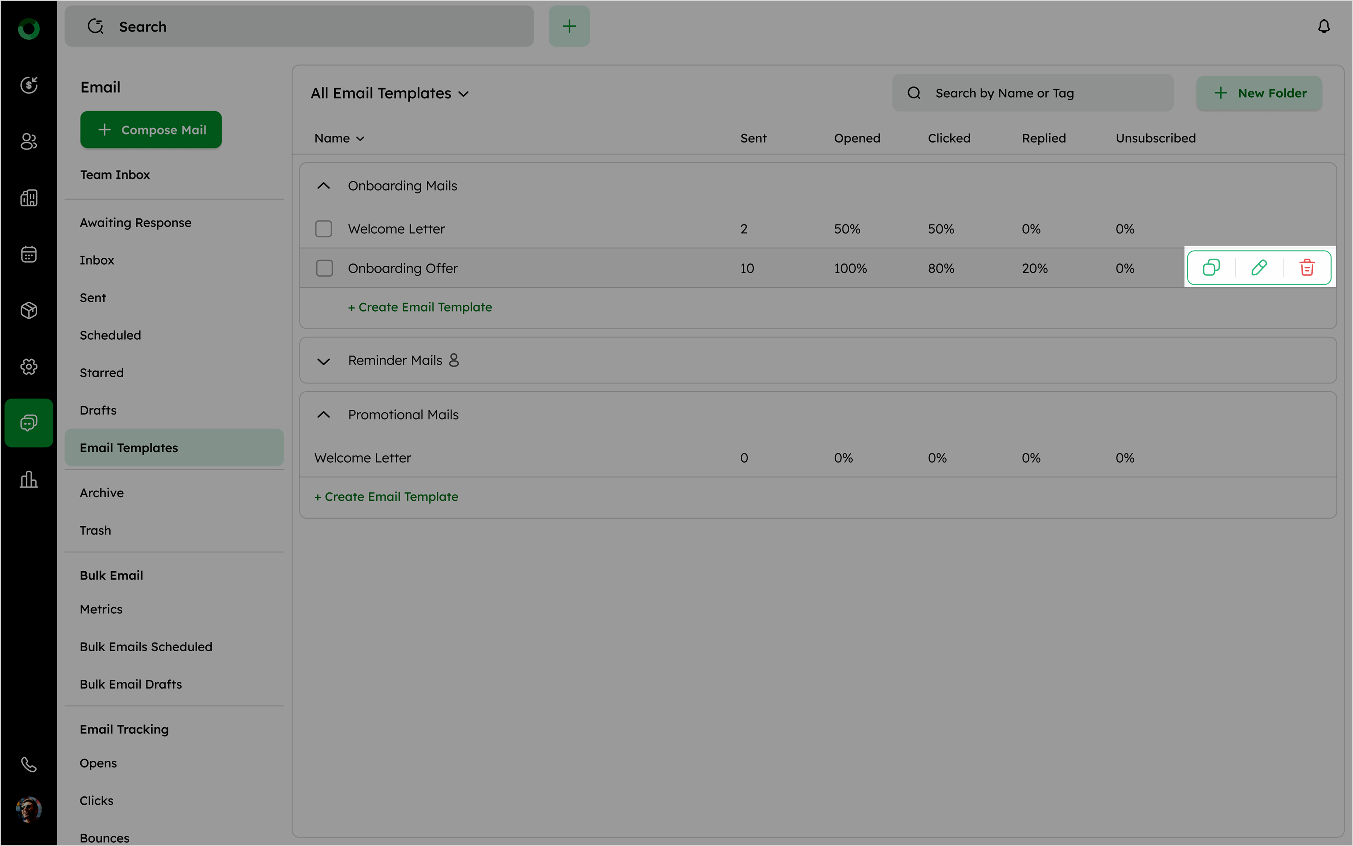1353x846 pixels.
Task: Click the phone icon in sidebar
Action: tap(29, 764)
